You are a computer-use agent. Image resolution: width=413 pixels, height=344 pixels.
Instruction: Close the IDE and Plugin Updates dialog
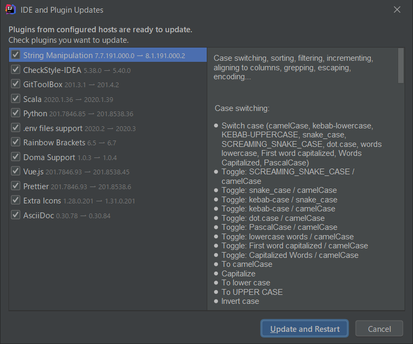click(397, 10)
